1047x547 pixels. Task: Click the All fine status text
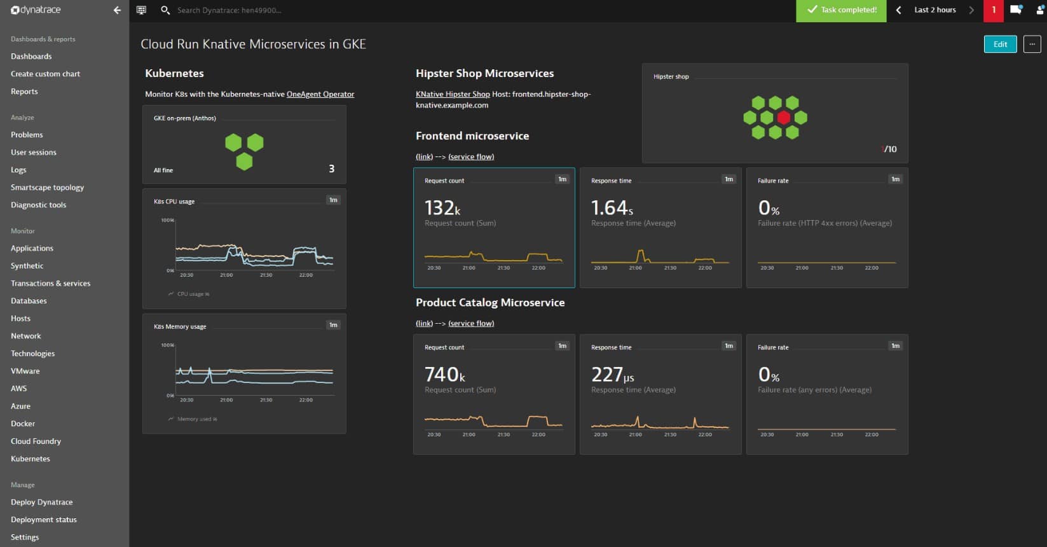click(x=163, y=170)
